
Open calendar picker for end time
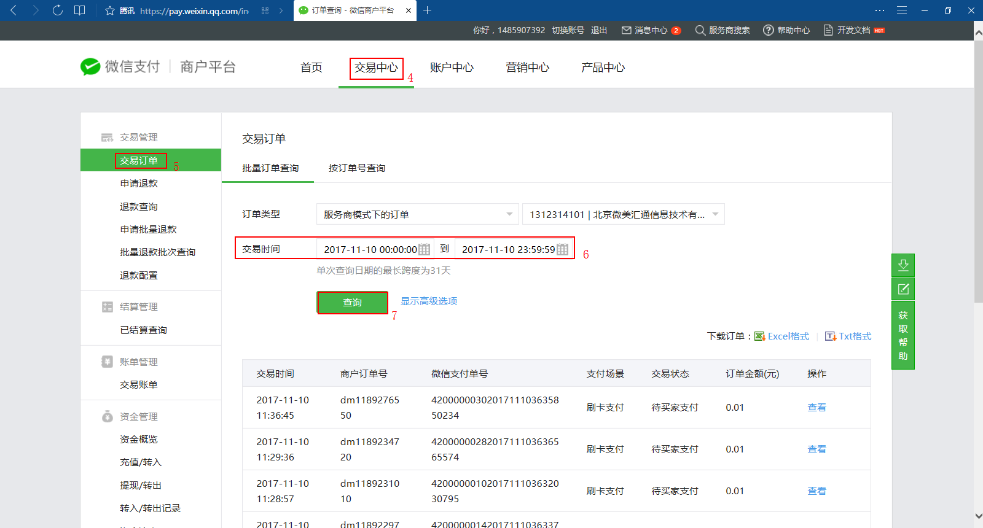point(563,249)
